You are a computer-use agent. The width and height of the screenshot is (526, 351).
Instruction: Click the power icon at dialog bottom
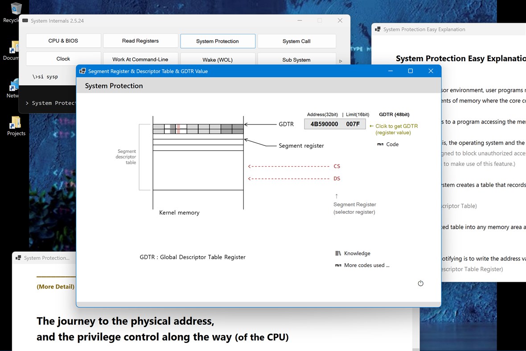tap(420, 283)
